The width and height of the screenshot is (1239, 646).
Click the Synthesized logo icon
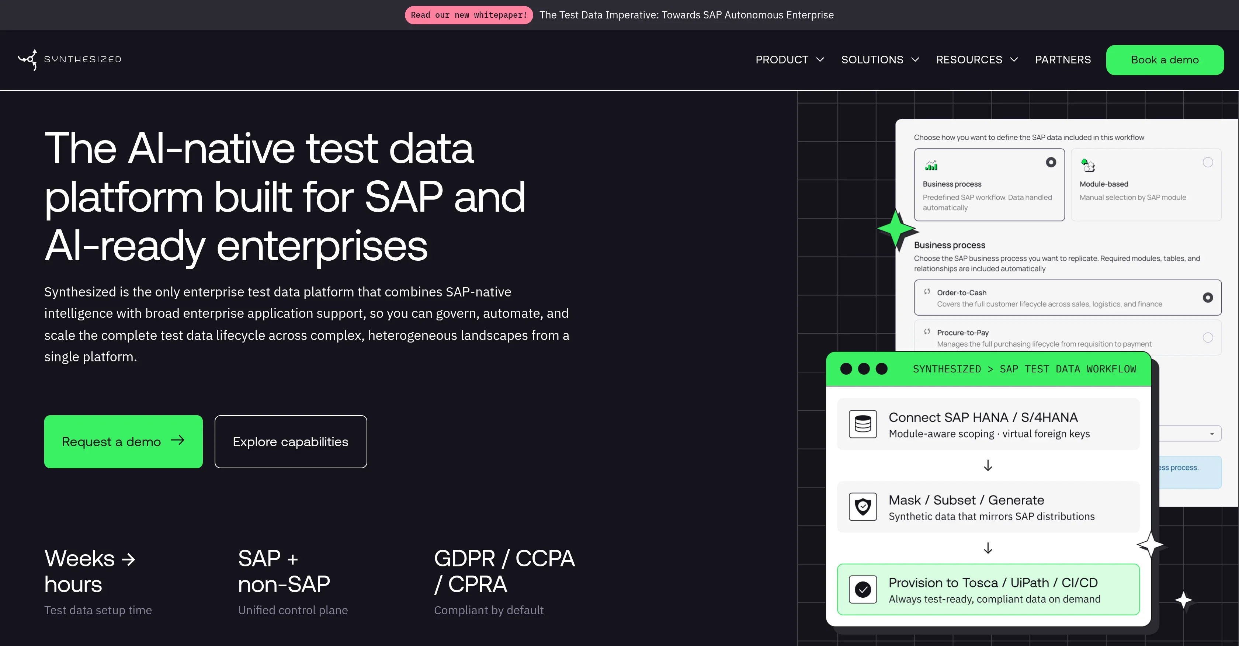click(x=28, y=60)
